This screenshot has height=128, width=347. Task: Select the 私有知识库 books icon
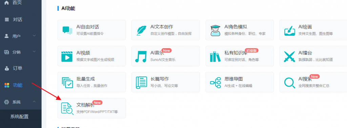(x=215, y=57)
